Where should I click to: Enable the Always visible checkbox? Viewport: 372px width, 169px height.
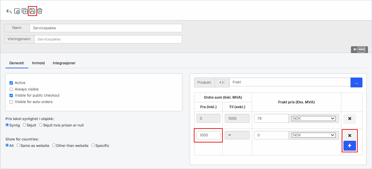(x=11, y=89)
